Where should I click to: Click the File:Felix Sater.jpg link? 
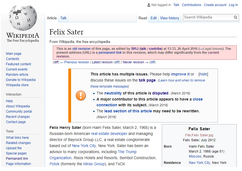(199, 135)
